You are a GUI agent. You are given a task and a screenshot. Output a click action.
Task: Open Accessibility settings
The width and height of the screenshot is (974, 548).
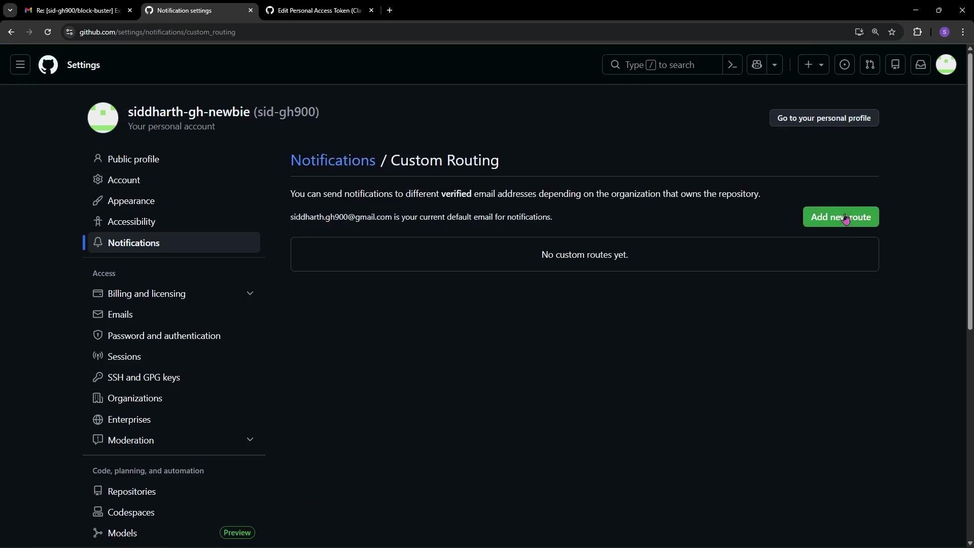pos(174,222)
